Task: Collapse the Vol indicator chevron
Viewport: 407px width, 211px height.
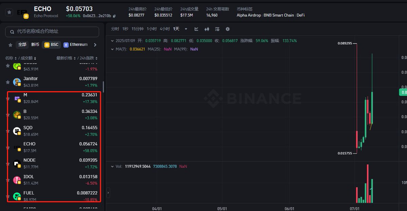Action: coord(113,166)
